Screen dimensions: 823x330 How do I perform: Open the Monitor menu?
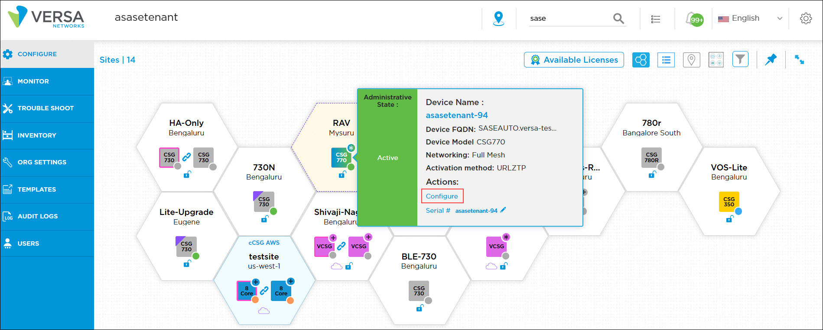33,81
